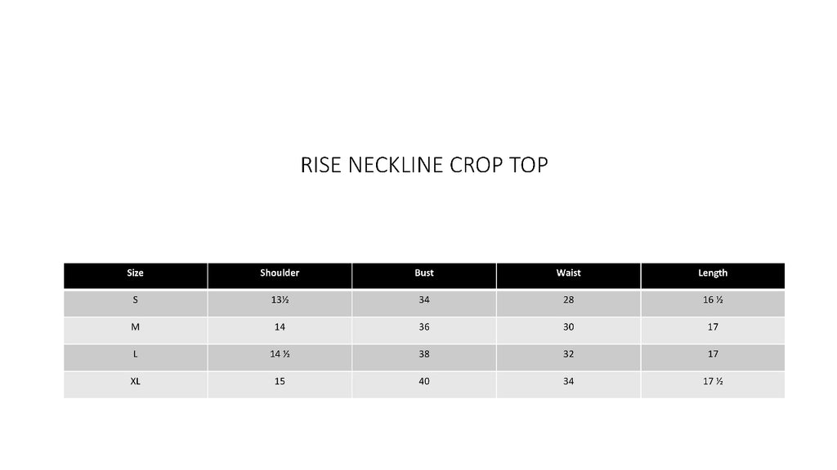This screenshot has width=837, height=470.
Task: Click the waist value 30 for size M
Action: click(x=568, y=327)
